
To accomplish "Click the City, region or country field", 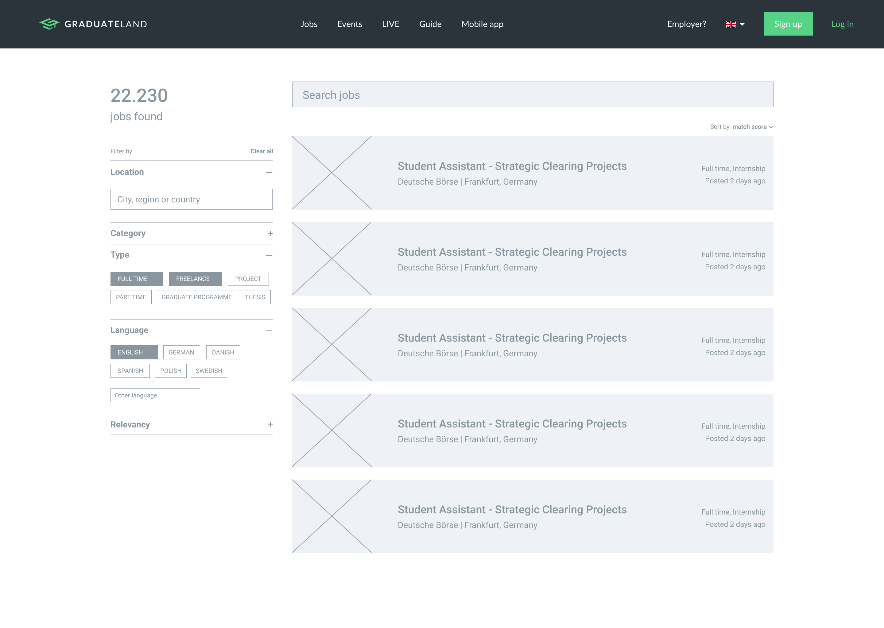I will pyautogui.click(x=191, y=199).
